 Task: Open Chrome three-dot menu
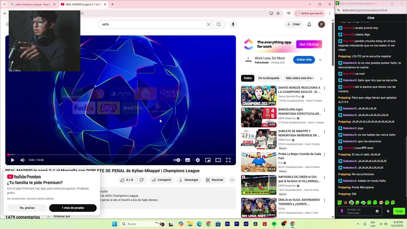click(x=330, y=13)
